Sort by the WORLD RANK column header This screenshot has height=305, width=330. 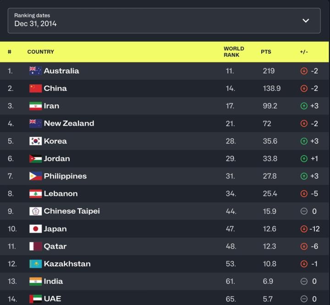click(x=234, y=52)
